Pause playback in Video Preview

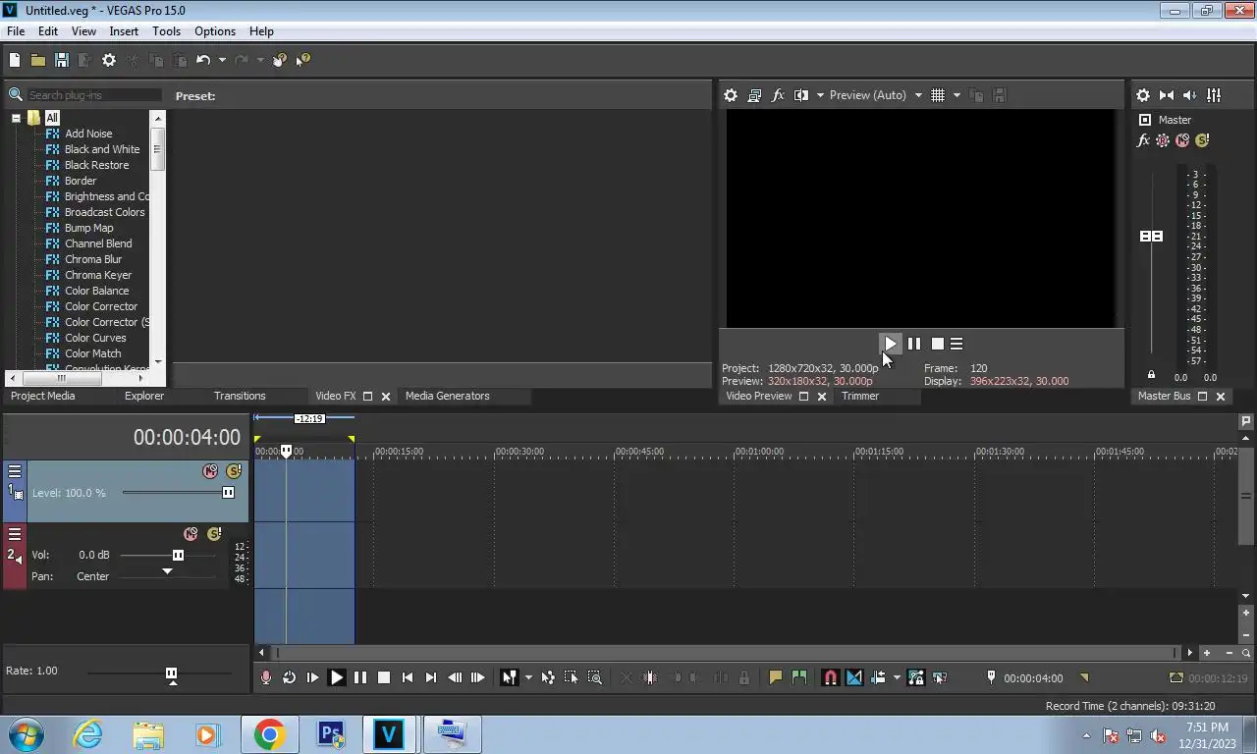click(x=914, y=344)
